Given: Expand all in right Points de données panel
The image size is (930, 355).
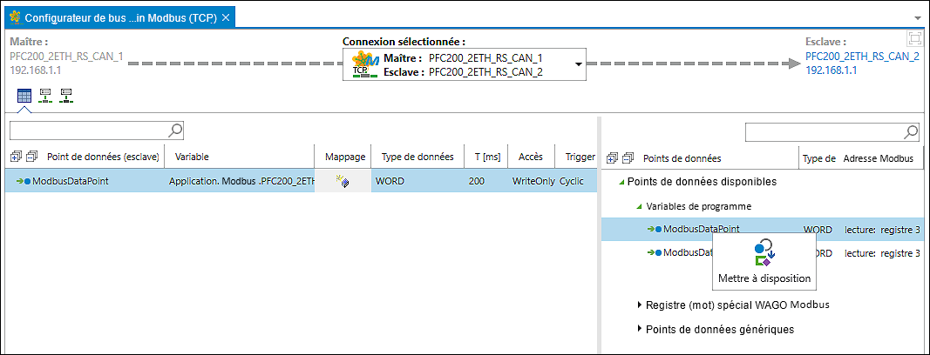Looking at the screenshot, I should click(612, 158).
